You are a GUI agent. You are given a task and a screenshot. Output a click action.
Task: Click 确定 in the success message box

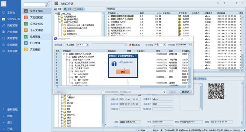click(123, 71)
